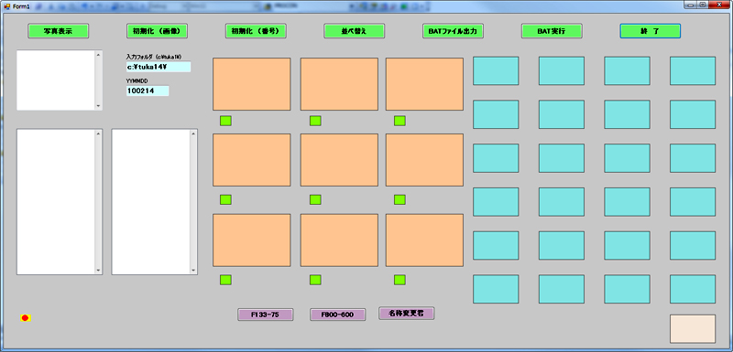Click the 写真表示 button
The width and height of the screenshot is (733, 352).
59,31
